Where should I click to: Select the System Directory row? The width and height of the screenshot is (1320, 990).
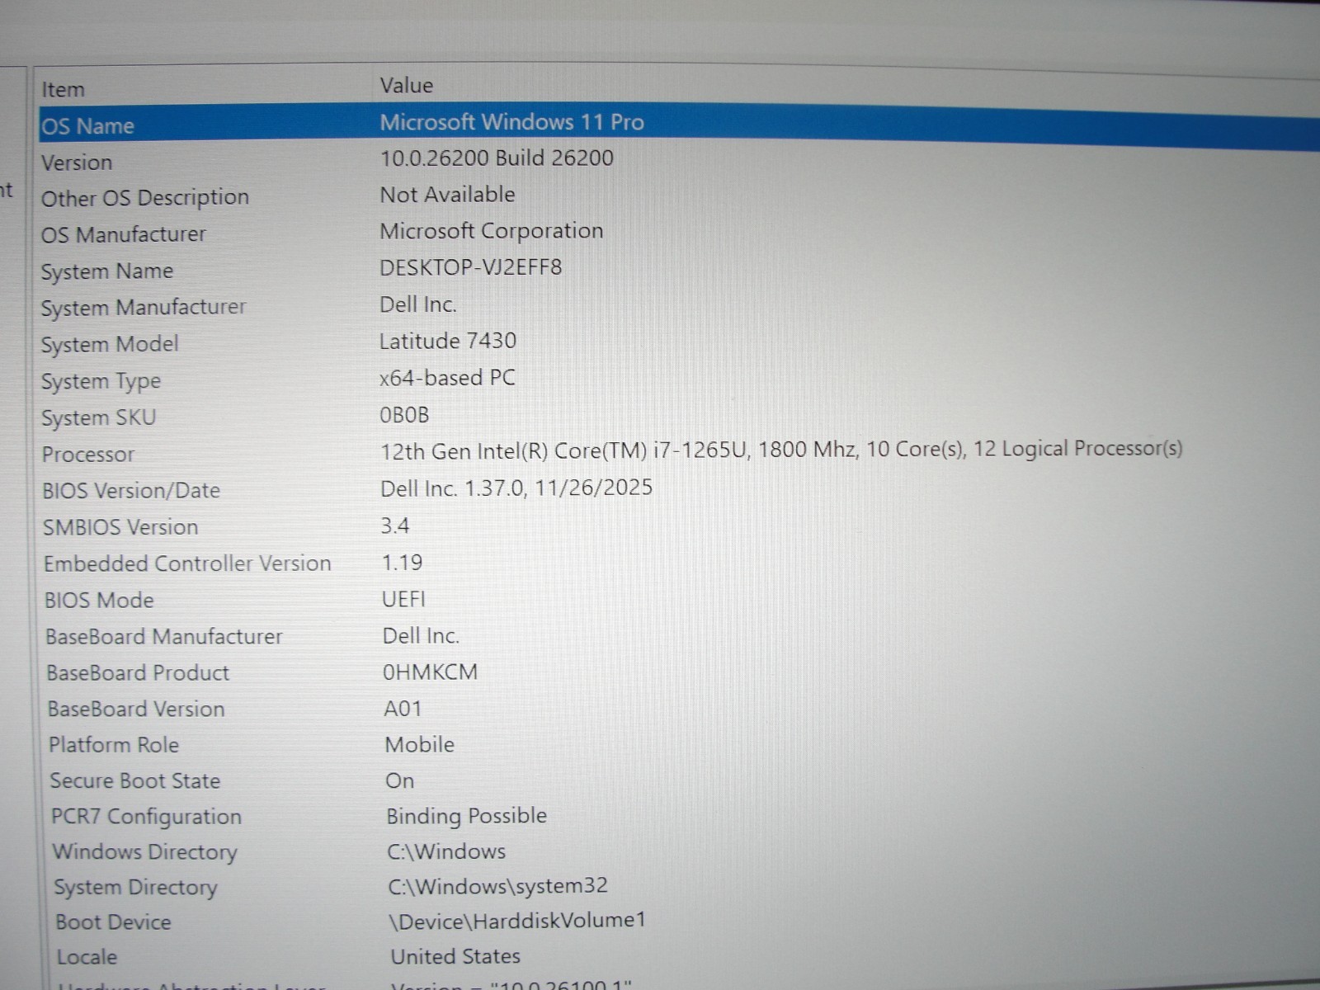pos(136,888)
